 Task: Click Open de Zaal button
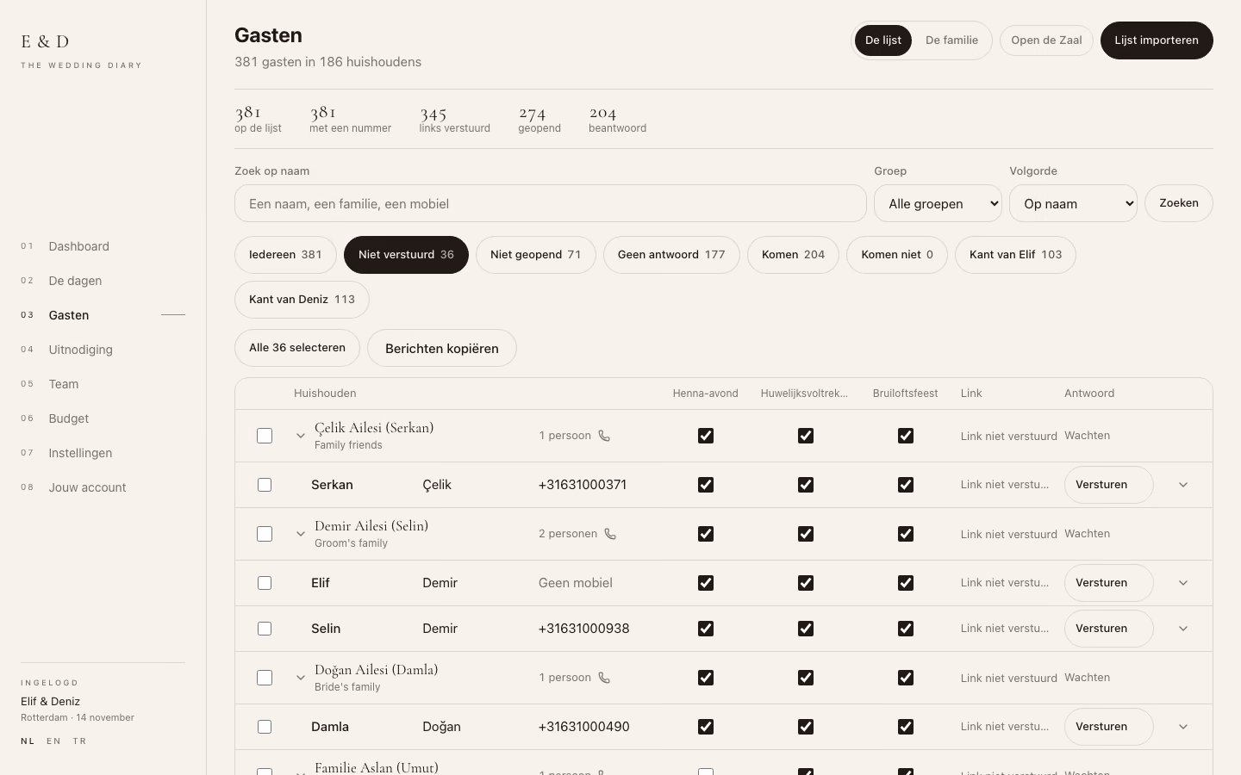[x=1046, y=40]
